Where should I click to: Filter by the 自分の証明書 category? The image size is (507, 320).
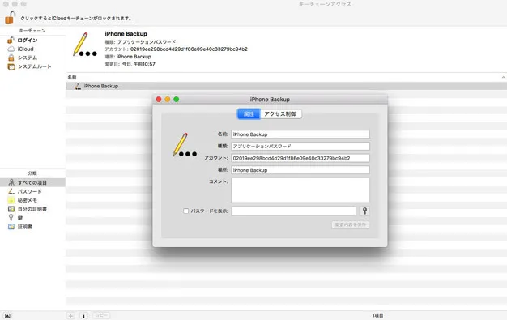pos(32,209)
